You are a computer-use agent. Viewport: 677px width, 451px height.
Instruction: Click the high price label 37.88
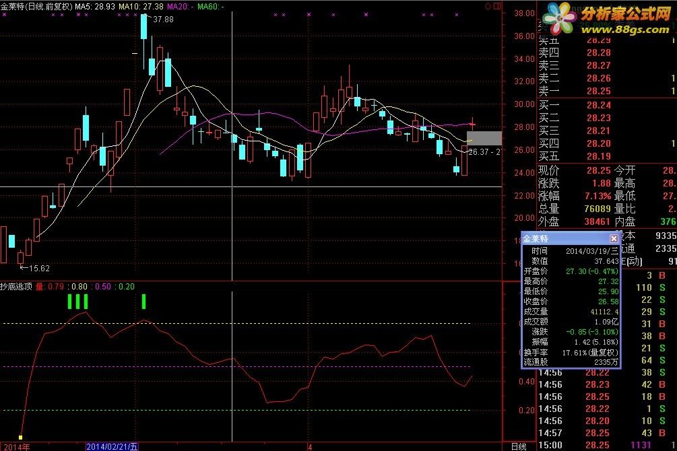pyautogui.click(x=163, y=20)
